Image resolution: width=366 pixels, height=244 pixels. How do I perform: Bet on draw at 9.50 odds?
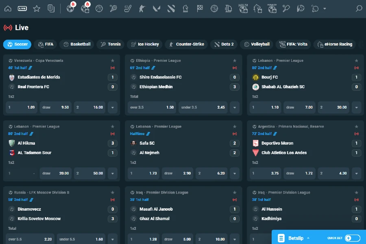[x=56, y=107]
